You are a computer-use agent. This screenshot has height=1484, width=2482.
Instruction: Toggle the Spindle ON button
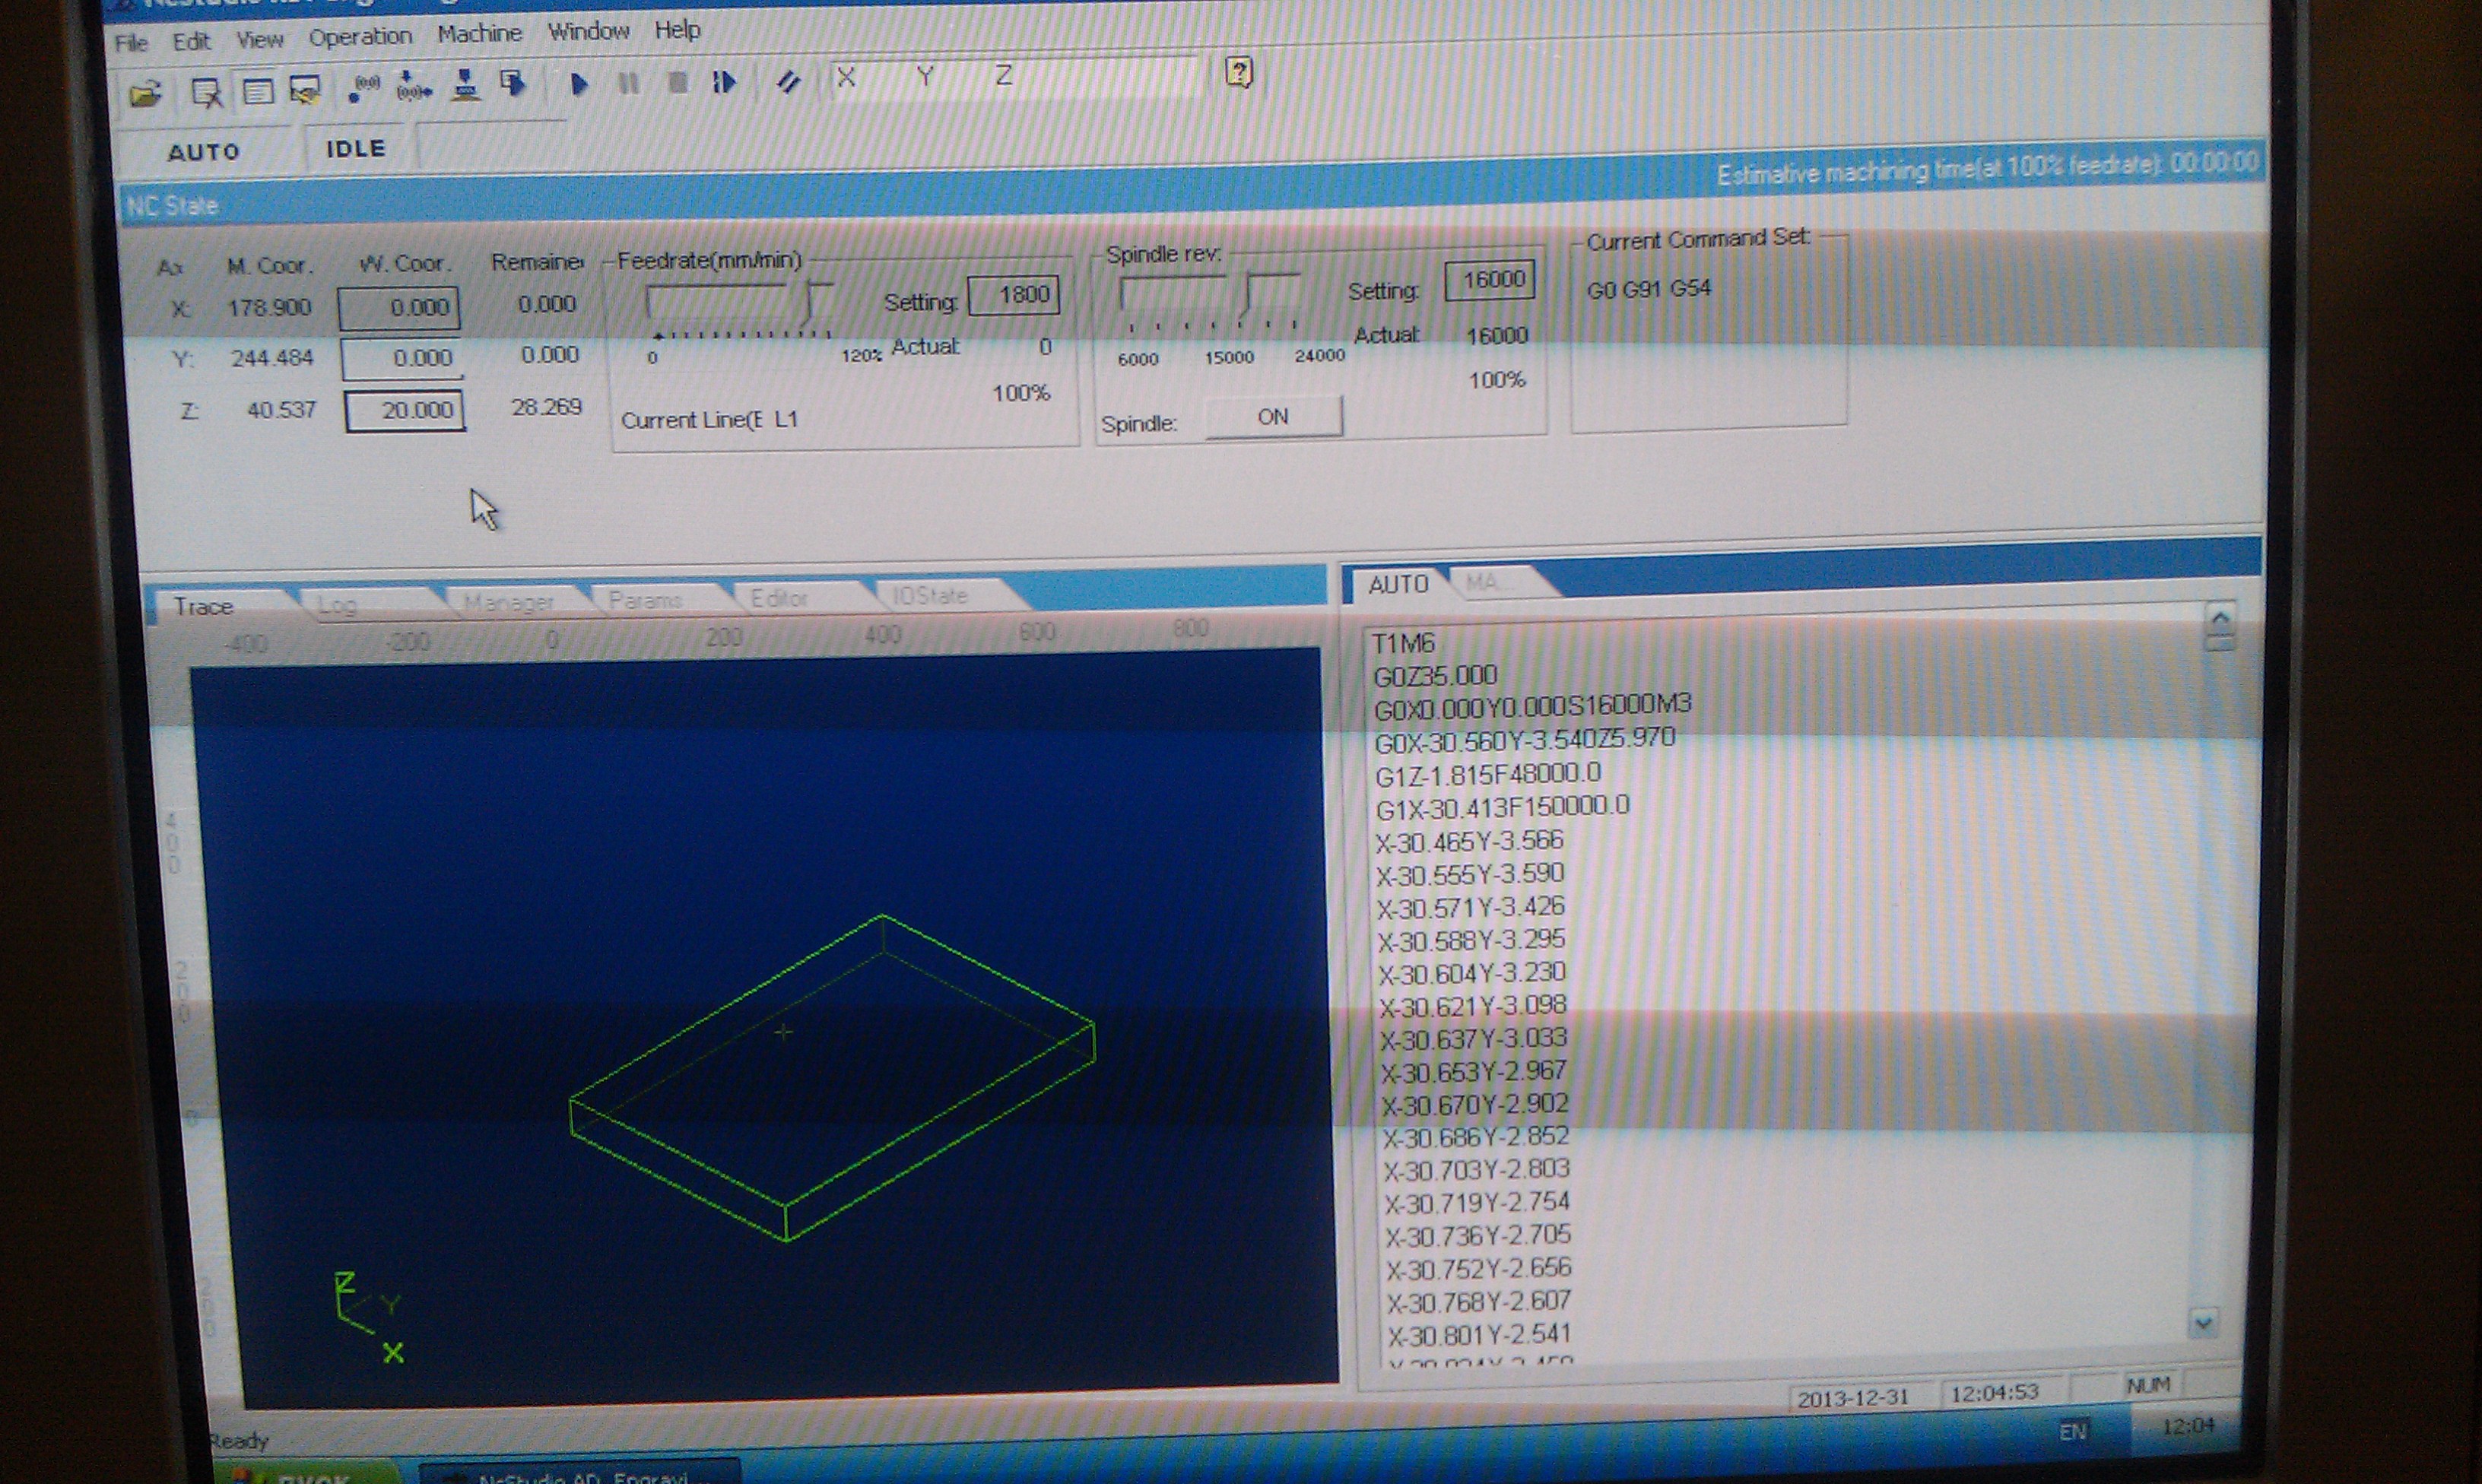click(1272, 417)
